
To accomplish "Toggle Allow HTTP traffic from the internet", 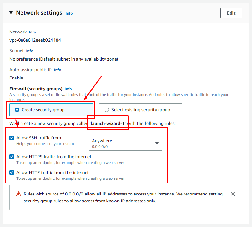I will [x=12, y=172].
